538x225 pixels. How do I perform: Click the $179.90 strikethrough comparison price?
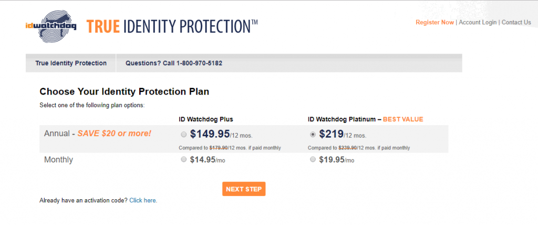[x=219, y=148]
